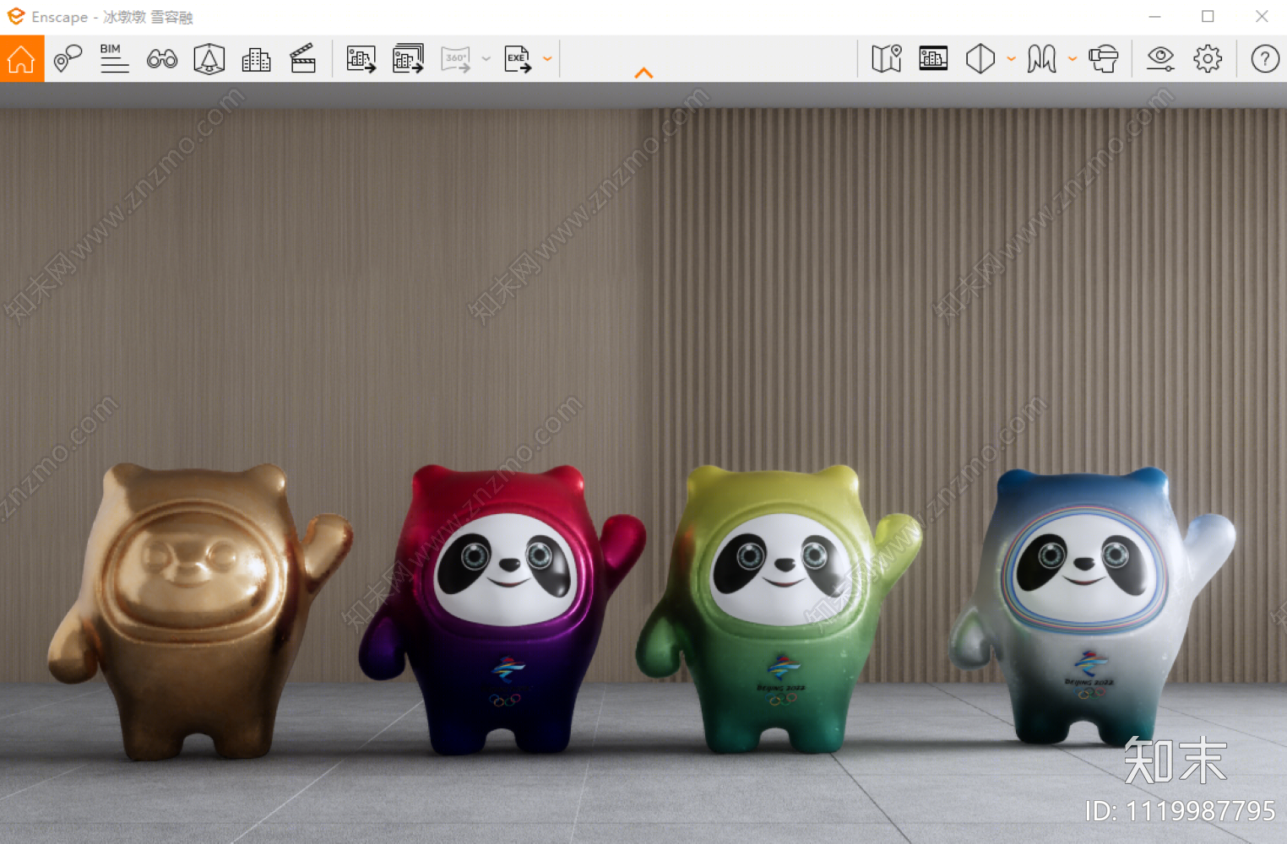Click the rendering style cube icon
Screen dimensions: 1287x844
pos(980,59)
